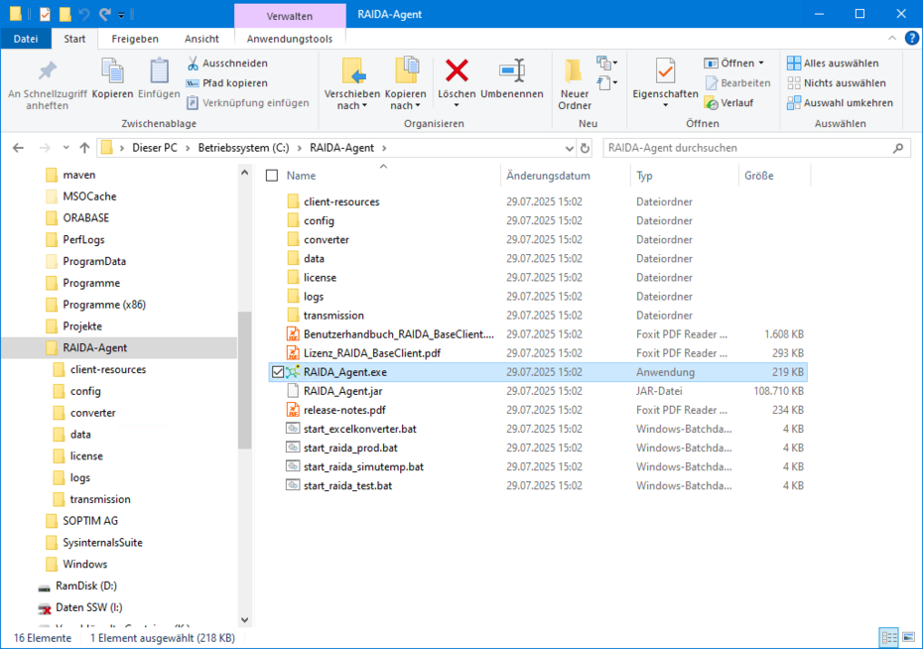This screenshot has width=923, height=649.
Task: Click the Kopieren clipboard icon
Action: coord(112,71)
